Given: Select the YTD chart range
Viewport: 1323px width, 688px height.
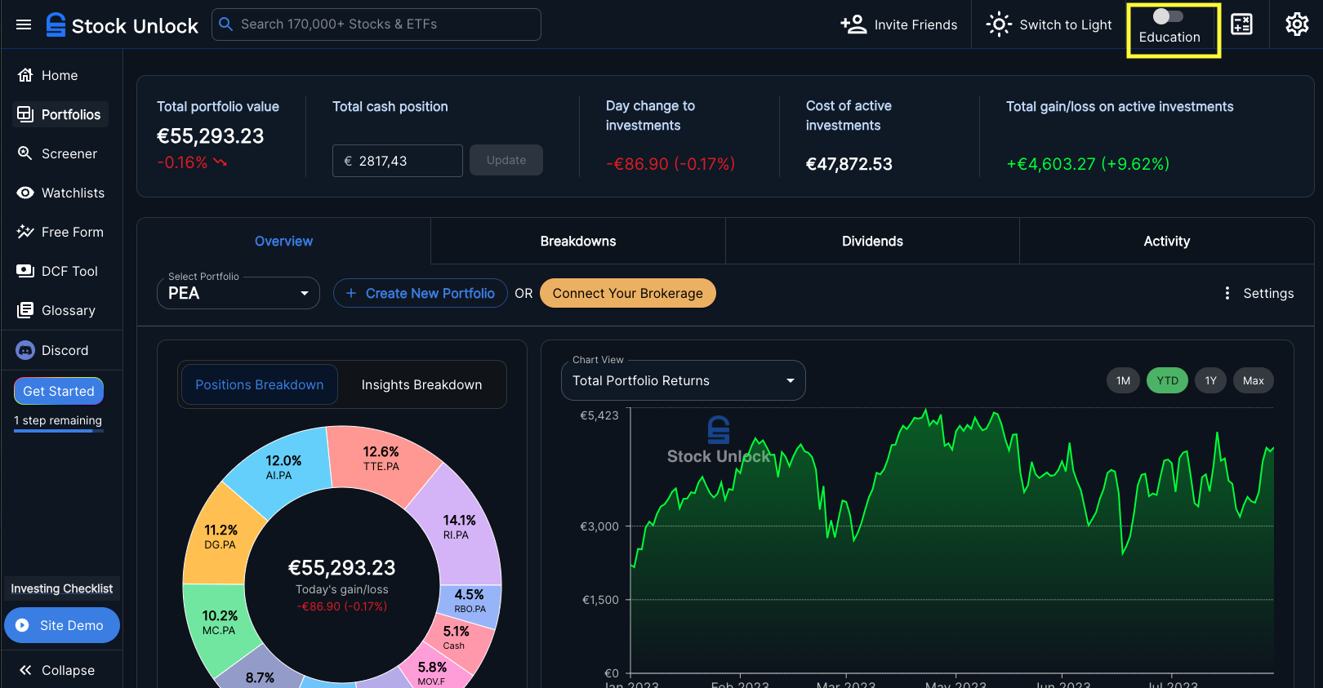Looking at the screenshot, I should (1168, 380).
